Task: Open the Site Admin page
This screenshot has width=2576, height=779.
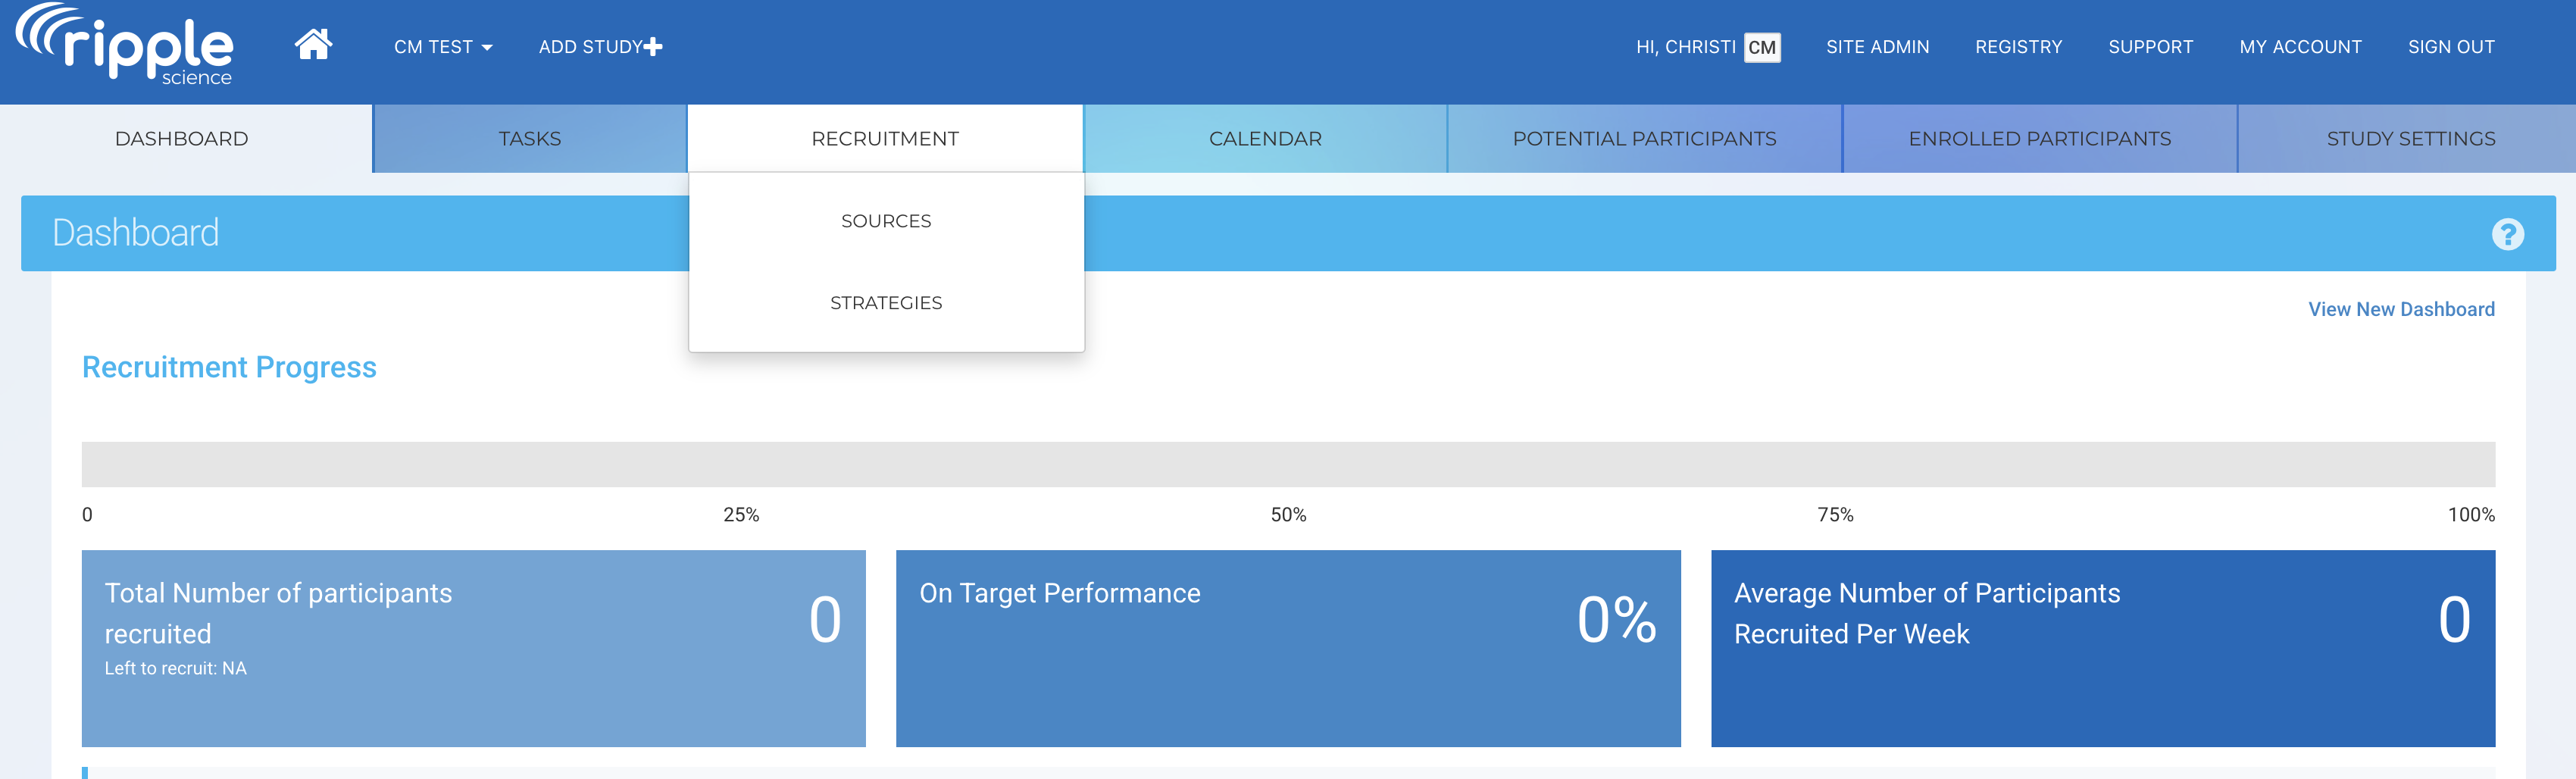Action: point(1877,47)
